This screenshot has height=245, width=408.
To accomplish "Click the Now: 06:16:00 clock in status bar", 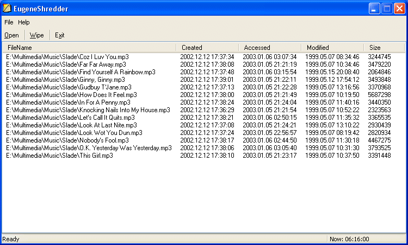I will tap(349, 239).
